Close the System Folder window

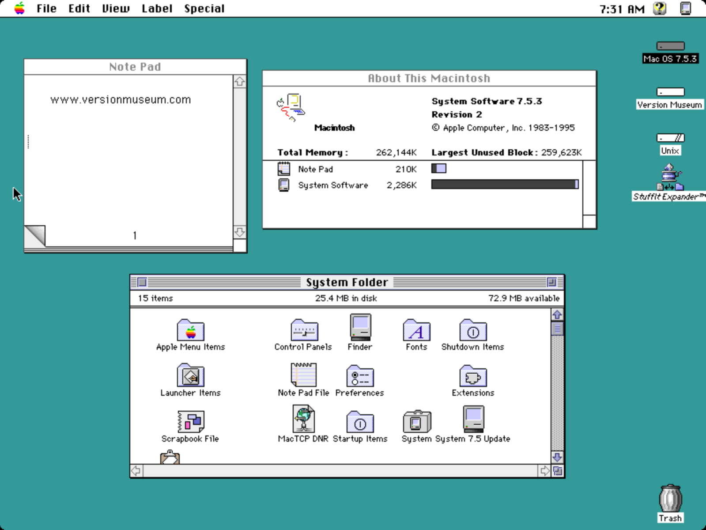point(142,282)
